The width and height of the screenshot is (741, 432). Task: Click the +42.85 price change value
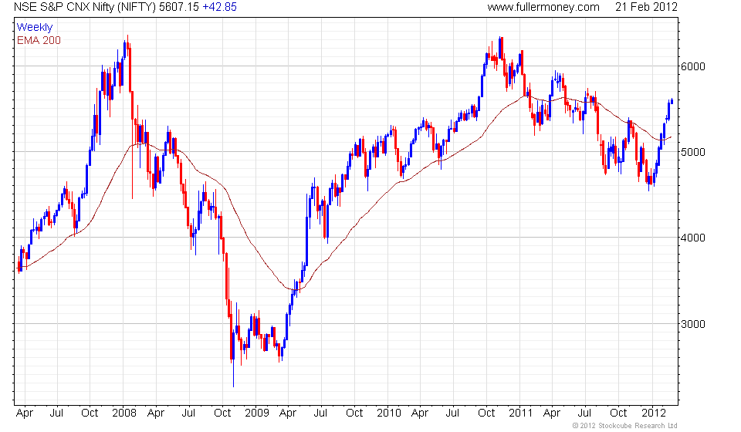(x=219, y=7)
